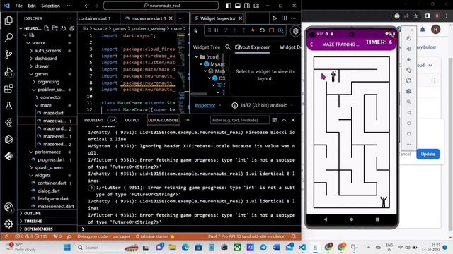453x254 pixels.
Task: Open the Edit menu
Action: (x=32, y=6)
